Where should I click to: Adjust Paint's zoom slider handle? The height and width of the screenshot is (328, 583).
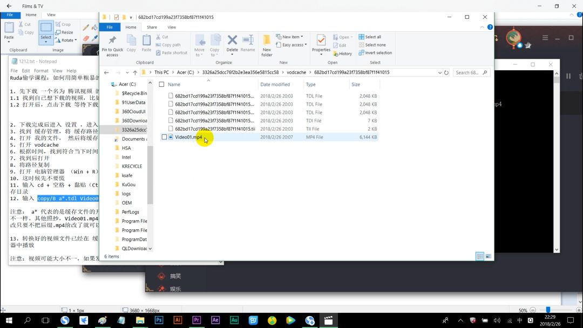point(548,310)
